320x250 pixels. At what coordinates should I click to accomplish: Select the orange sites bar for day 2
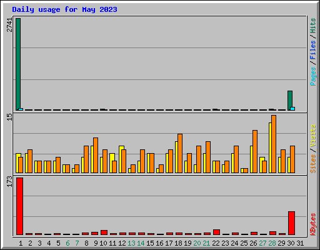30,161
